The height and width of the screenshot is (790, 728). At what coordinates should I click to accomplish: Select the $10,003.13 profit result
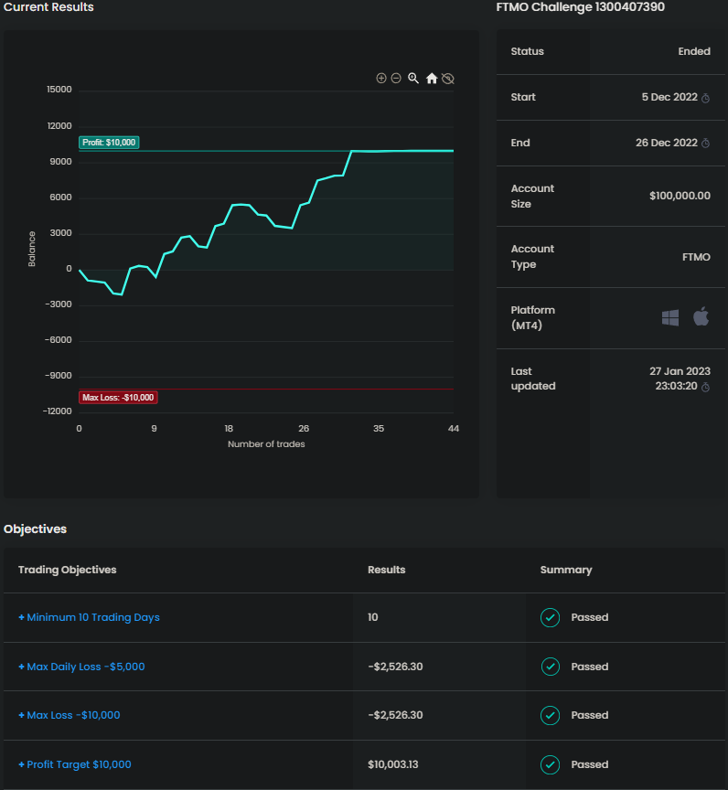(x=393, y=764)
